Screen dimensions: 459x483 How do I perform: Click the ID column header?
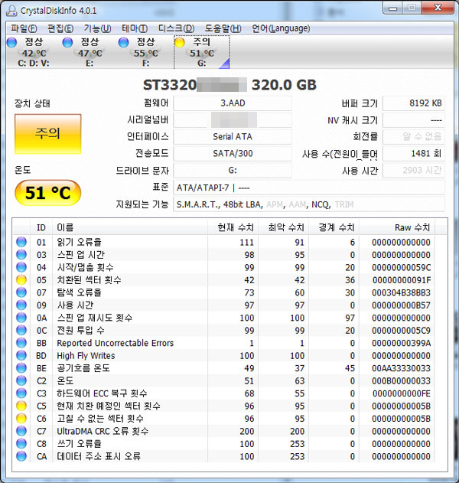(41, 227)
